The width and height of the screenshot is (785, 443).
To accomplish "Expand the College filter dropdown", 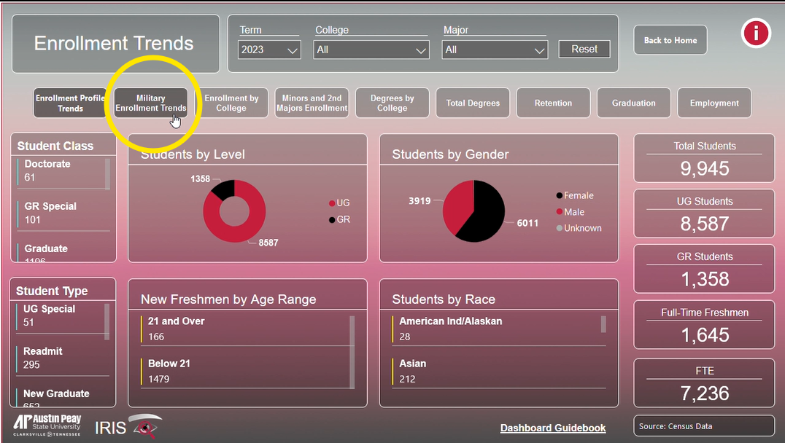I will click(371, 50).
